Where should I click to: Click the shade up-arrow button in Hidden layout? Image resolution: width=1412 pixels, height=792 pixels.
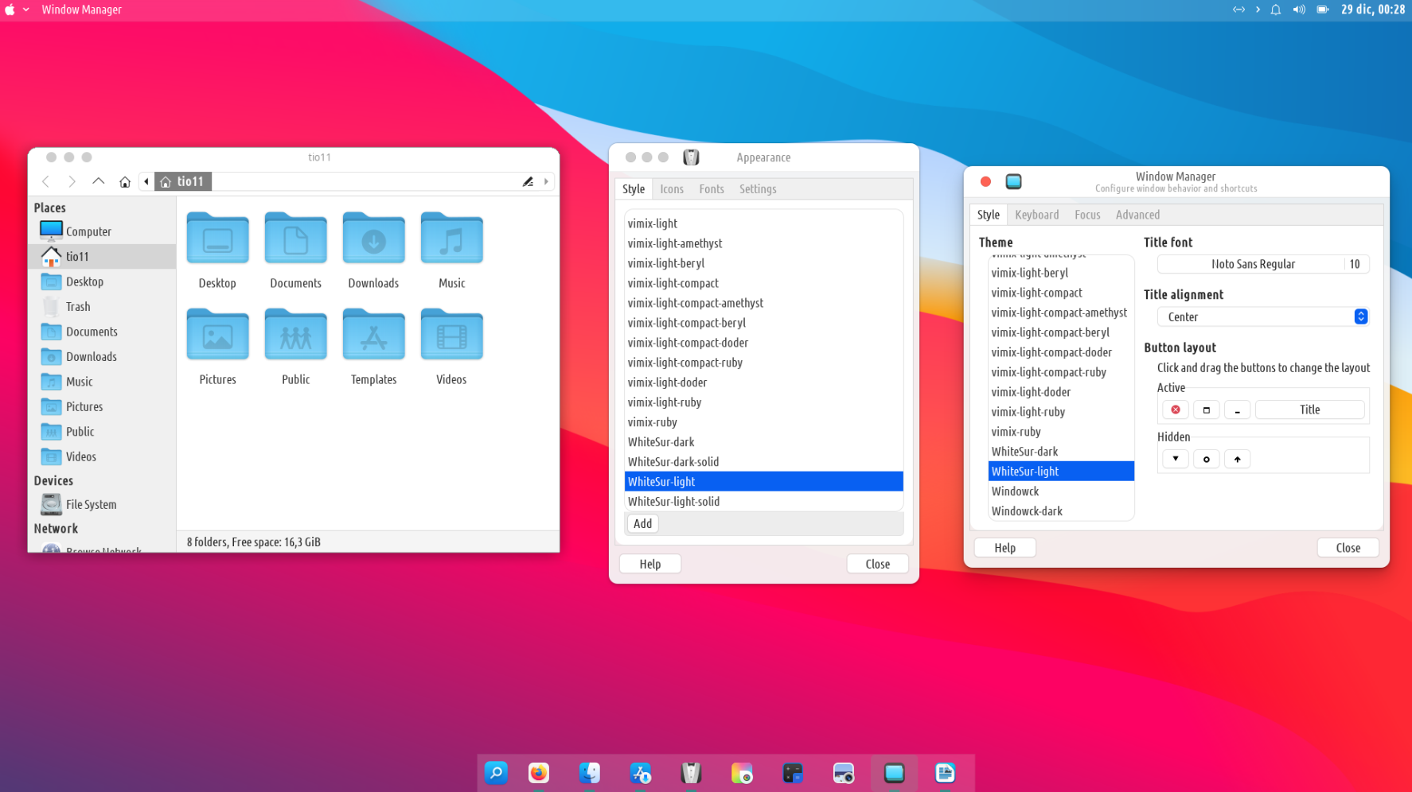click(1237, 460)
